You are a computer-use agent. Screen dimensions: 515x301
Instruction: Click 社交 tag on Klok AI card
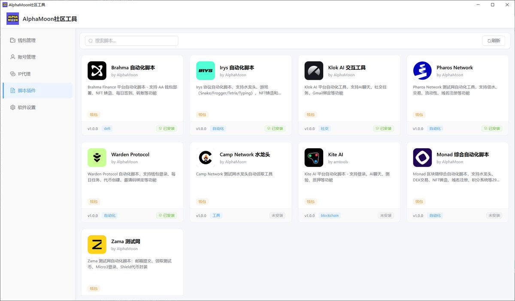coord(324,128)
